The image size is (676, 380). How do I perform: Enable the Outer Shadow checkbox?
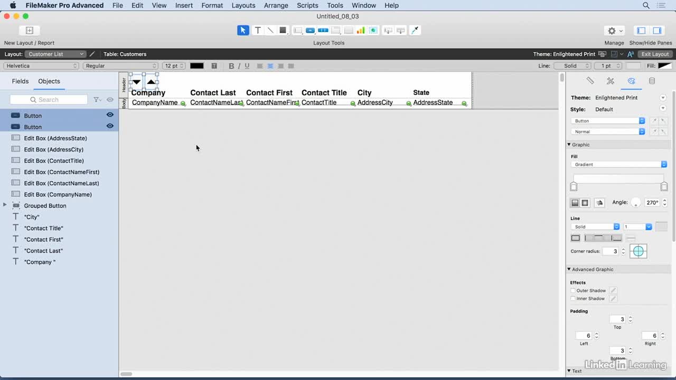[573, 290]
